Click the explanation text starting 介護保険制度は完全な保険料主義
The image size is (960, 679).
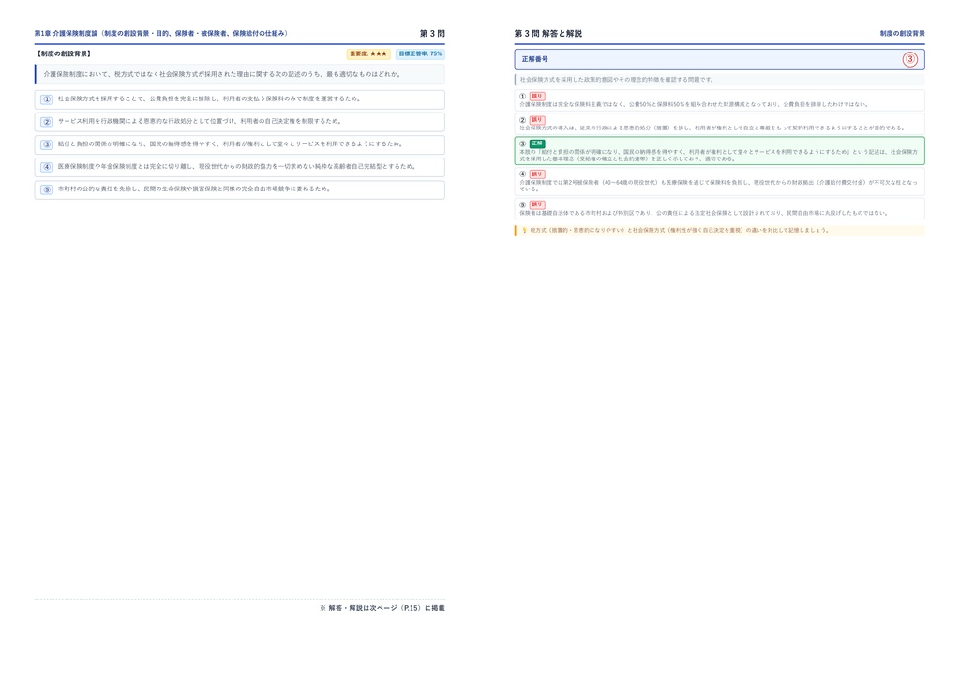coord(695,104)
